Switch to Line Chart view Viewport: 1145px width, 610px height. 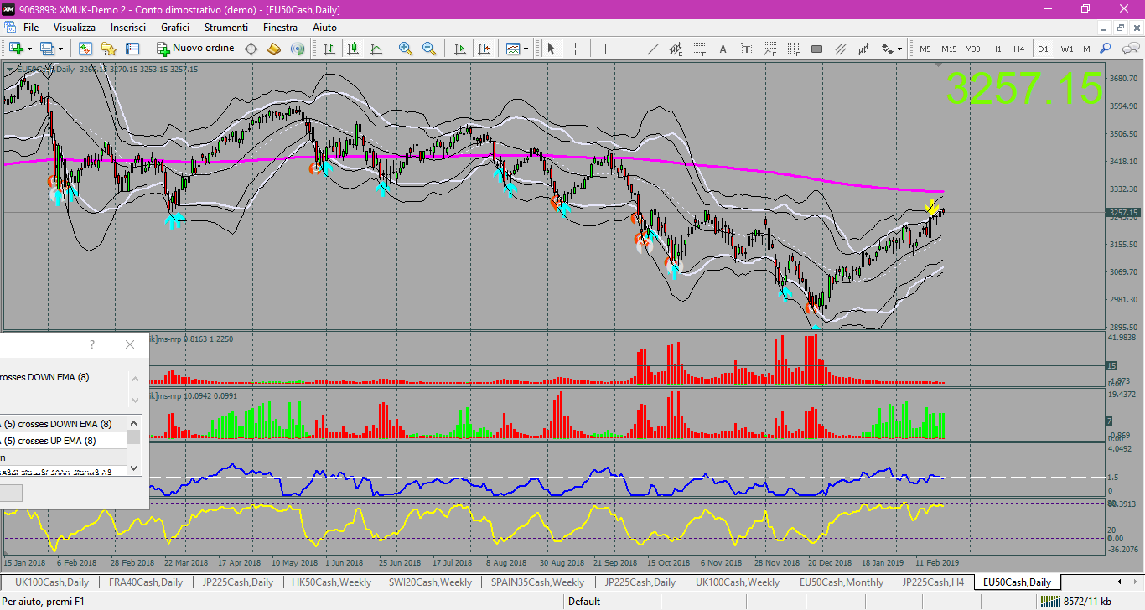coord(376,49)
